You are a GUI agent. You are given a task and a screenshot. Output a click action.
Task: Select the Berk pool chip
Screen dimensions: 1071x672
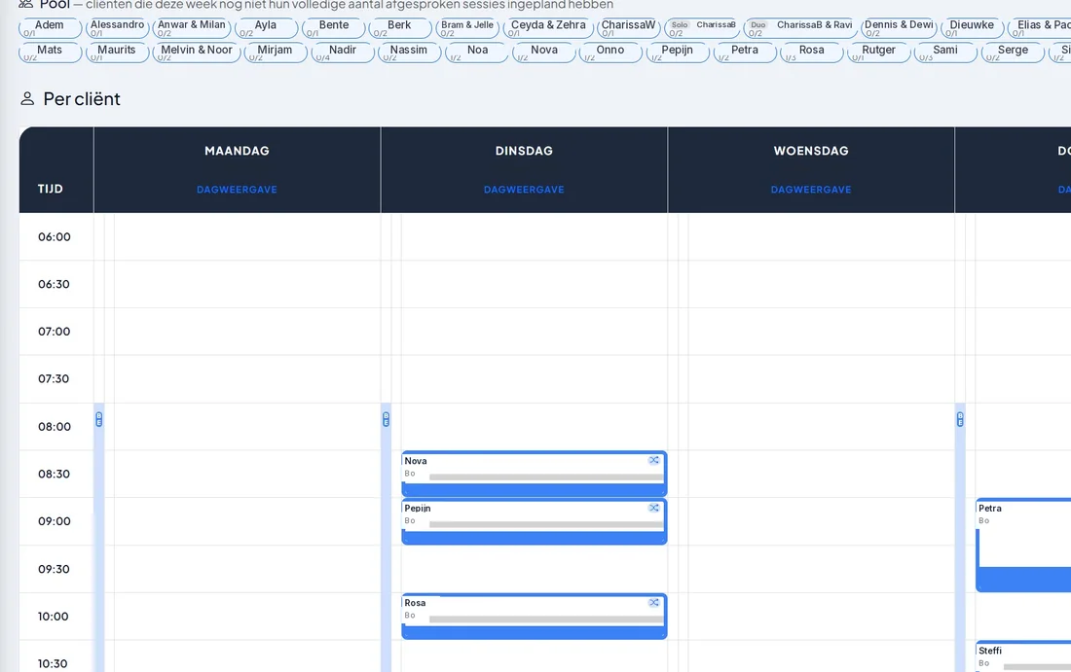(400, 28)
